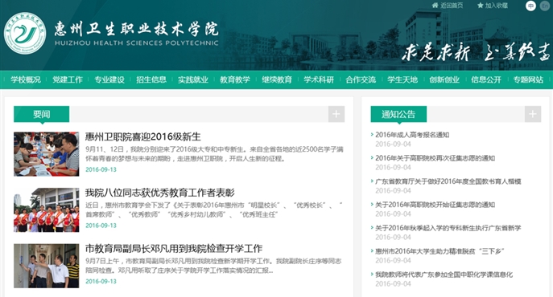Click the freshmen registration news thumbnail
The height and width of the screenshot is (297, 553).
tap(47, 154)
